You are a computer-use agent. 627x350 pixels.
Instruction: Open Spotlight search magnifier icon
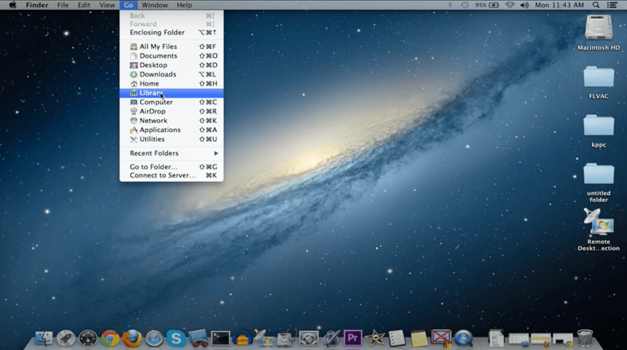tap(596, 5)
